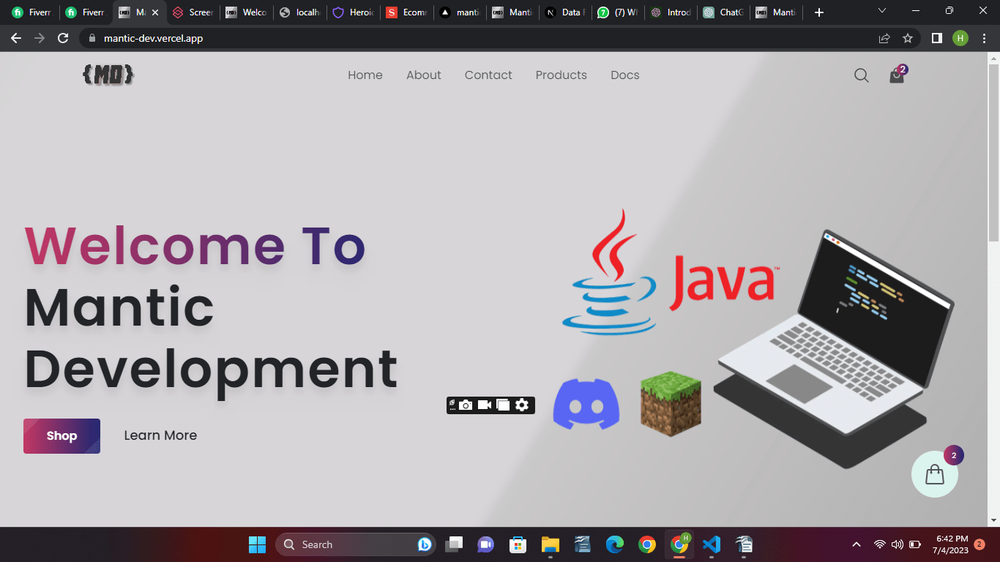Click the small logo handle on overlay toolbar
The width and height of the screenshot is (1000, 562).
[452, 405]
